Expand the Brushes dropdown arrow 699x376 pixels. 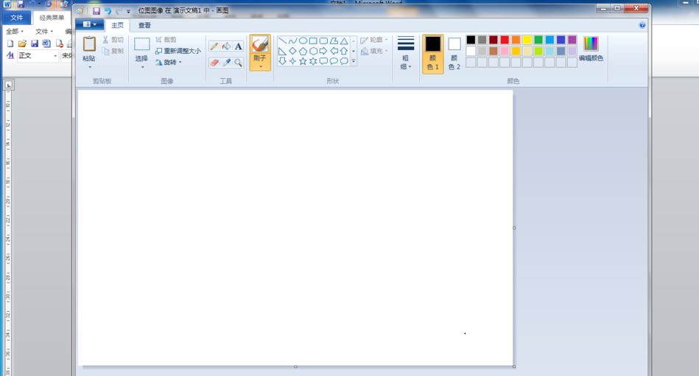point(260,67)
